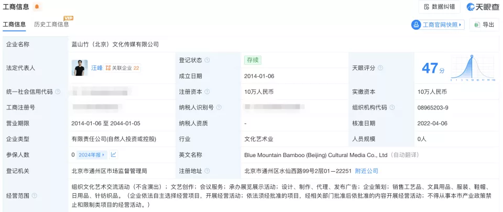Click help icon beside 经营范围
Image resolution: width=503 pixels, height=212 pixels.
(x=34, y=196)
